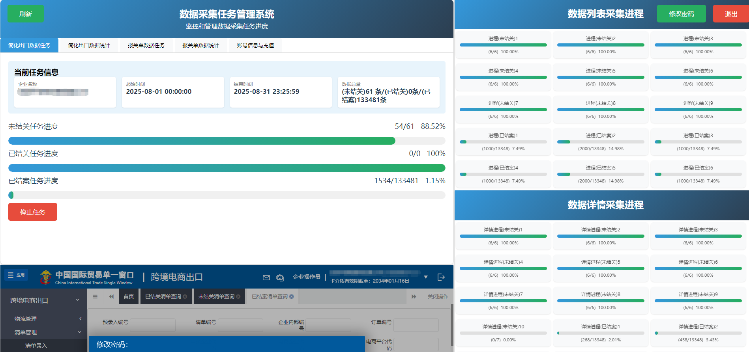
Task: Click the logout arrow icon in header
Action: click(441, 277)
